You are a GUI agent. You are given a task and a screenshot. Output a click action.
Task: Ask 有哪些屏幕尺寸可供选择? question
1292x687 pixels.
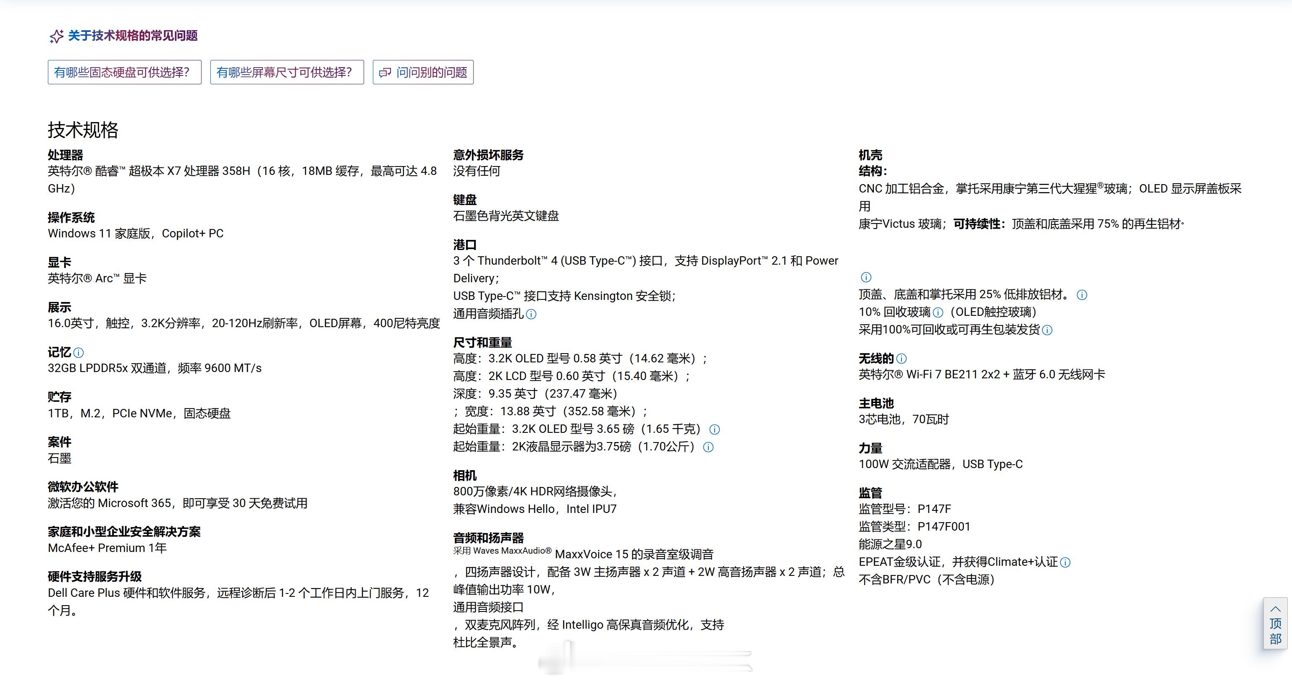tap(286, 72)
